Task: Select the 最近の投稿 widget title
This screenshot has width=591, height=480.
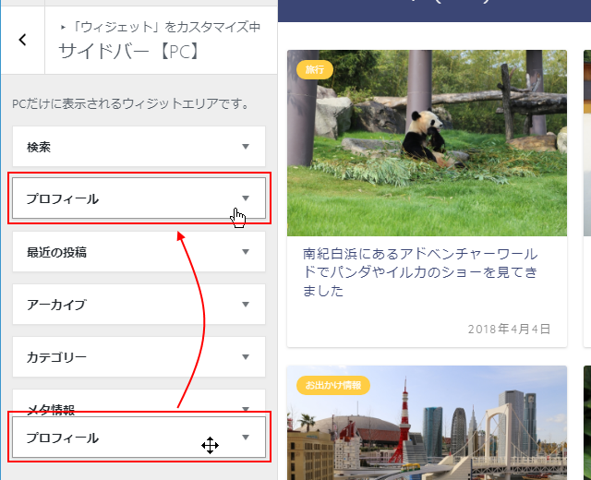Action: coord(56,252)
